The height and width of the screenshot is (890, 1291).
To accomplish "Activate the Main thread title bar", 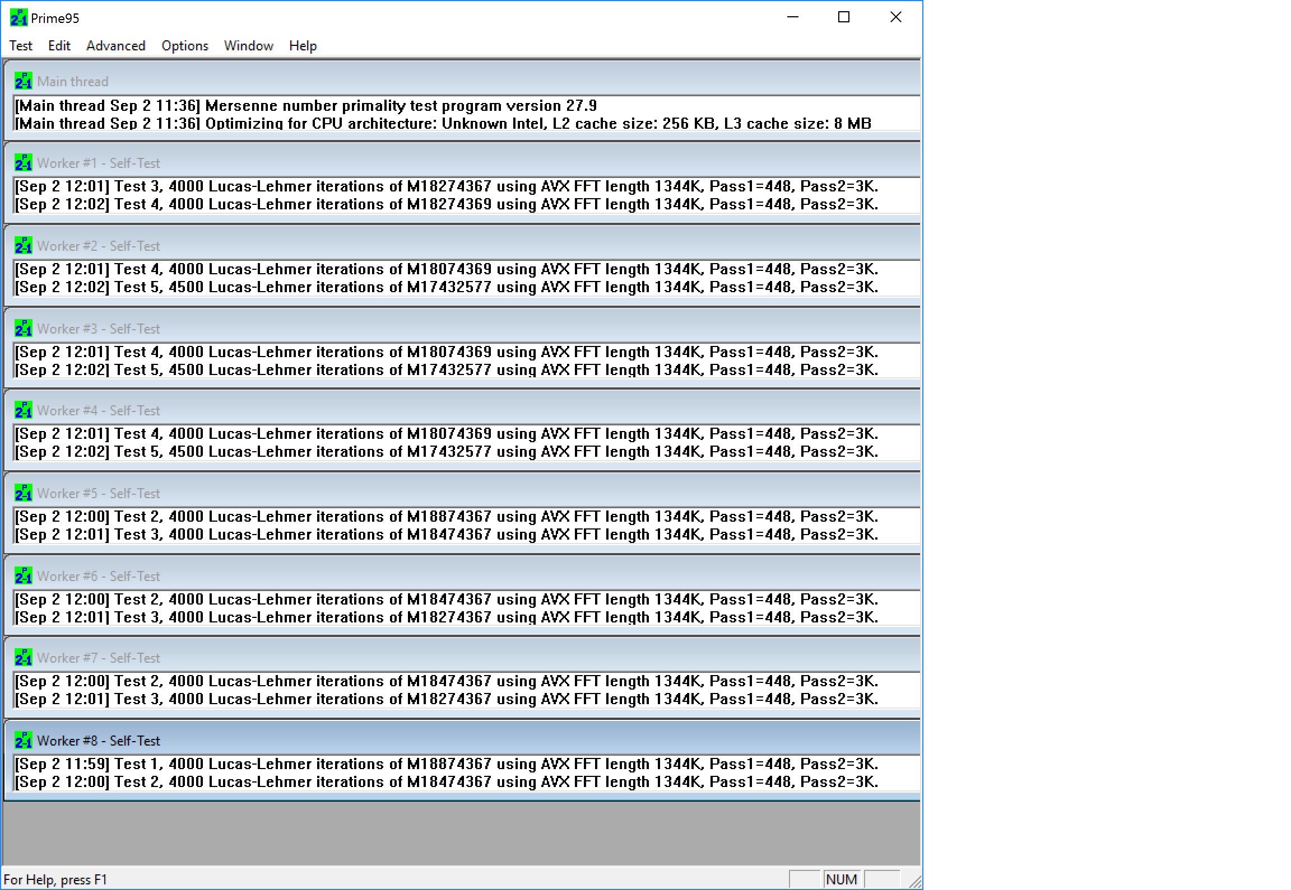I will tap(462, 79).
